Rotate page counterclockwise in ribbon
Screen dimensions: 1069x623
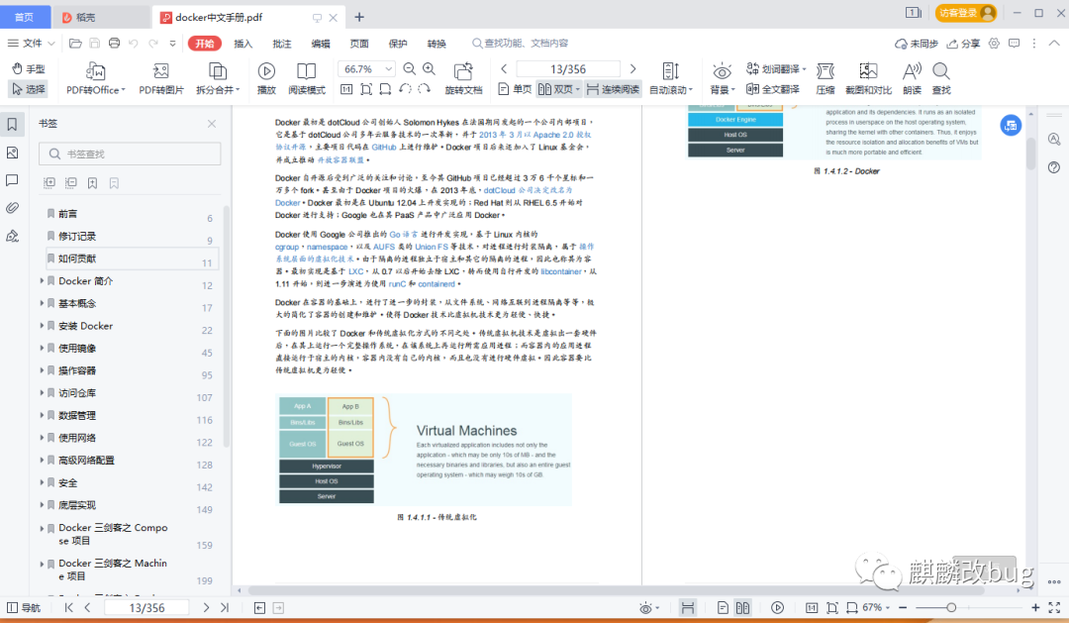coord(405,89)
